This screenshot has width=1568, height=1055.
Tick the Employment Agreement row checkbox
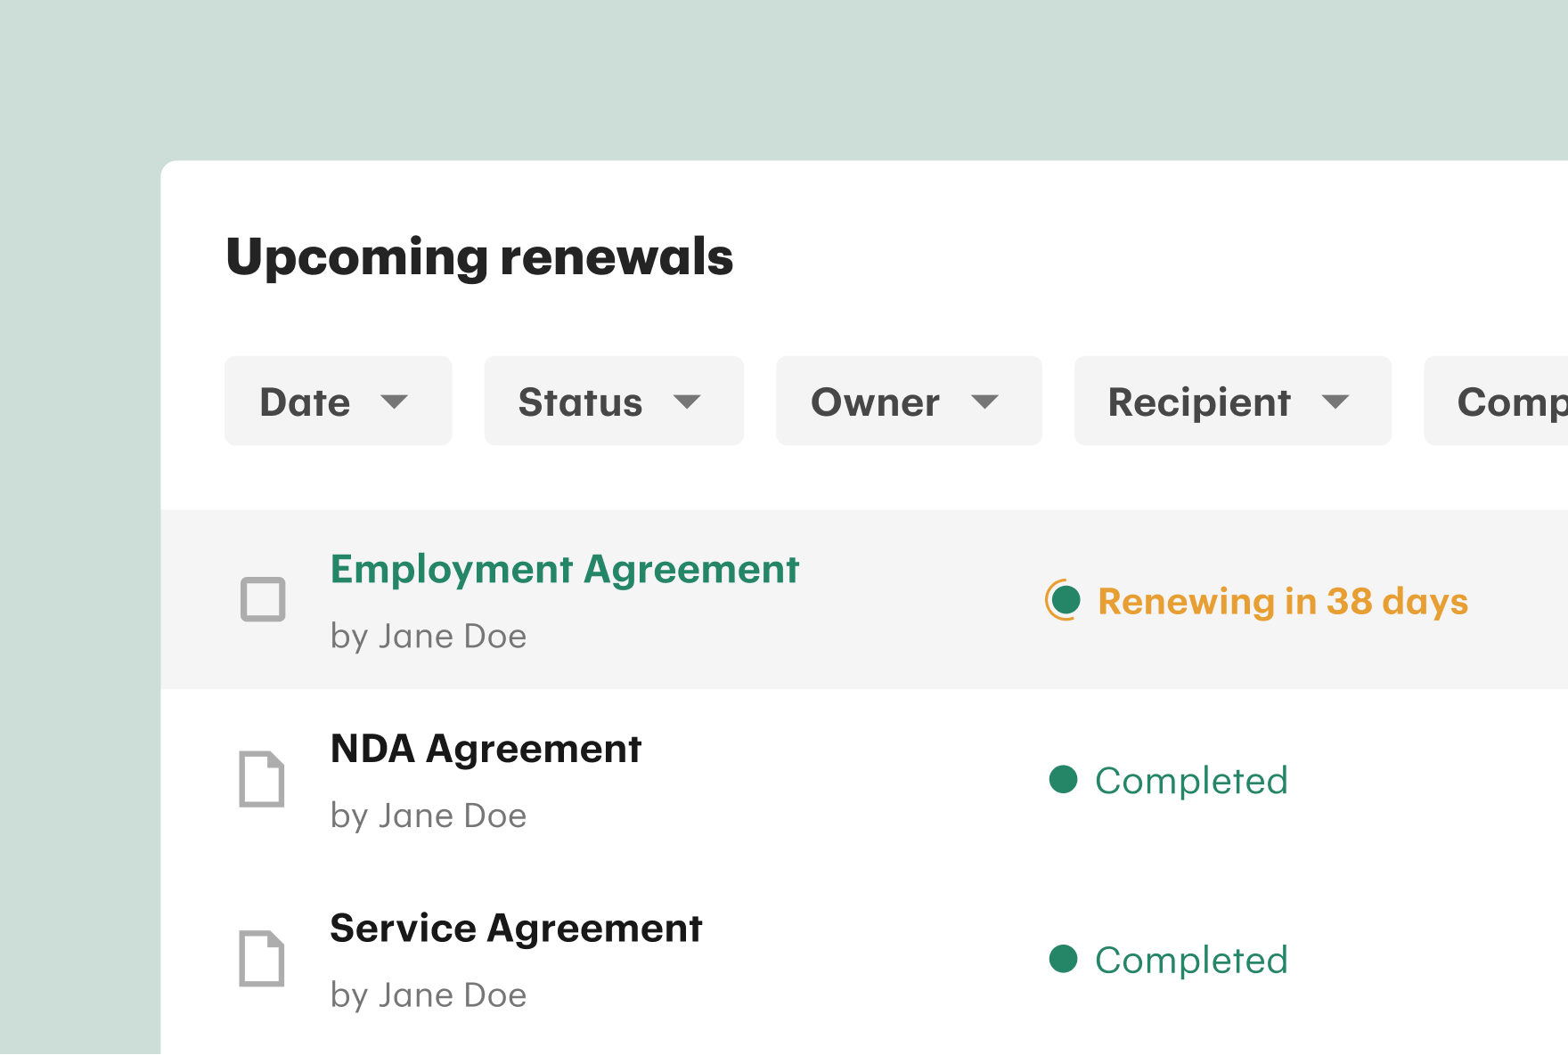click(x=263, y=599)
